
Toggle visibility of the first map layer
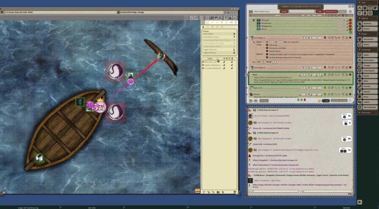coord(224,62)
